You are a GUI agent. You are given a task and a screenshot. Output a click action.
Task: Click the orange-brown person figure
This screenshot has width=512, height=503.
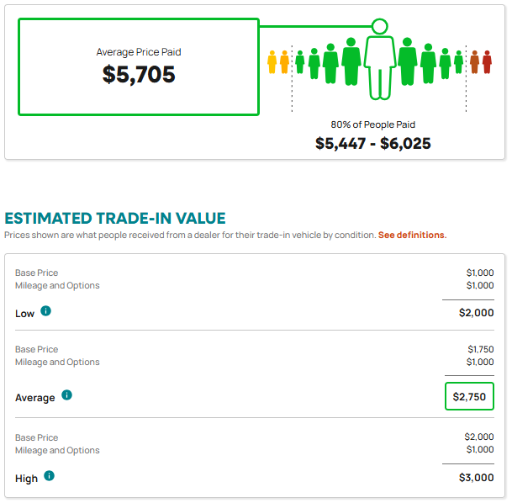coord(474,62)
